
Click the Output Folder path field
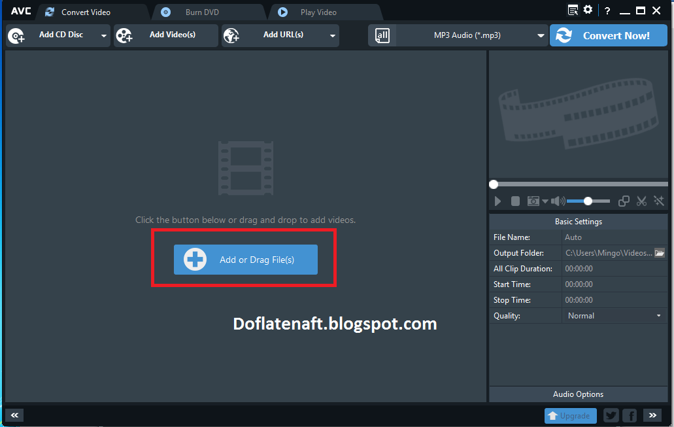pyautogui.click(x=608, y=253)
